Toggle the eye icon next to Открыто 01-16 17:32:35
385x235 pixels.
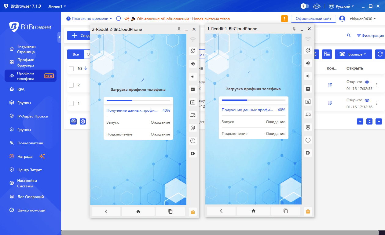pyautogui.click(x=367, y=82)
